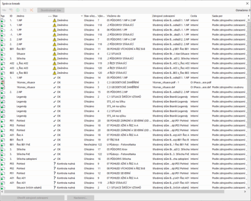This screenshot has height=201, width=251.
Task: Click the warning icon in the Řez B01 Změněno row
Action: pos(55,49)
